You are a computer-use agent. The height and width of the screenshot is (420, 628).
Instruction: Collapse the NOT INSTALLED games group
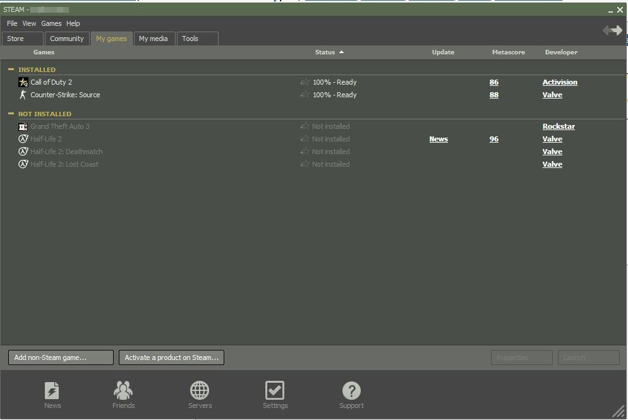coord(11,114)
